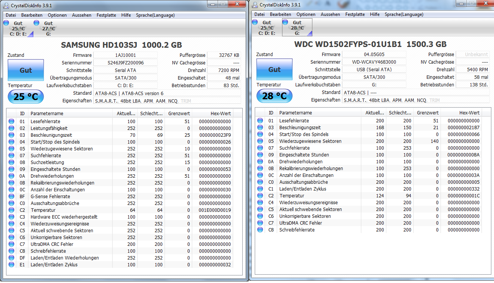
Task: Click Drehzahl field 7200 RPM
Action: (224, 70)
